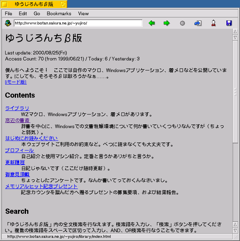
Task: Click inside the URL address field
Action: tap(78, 23)
